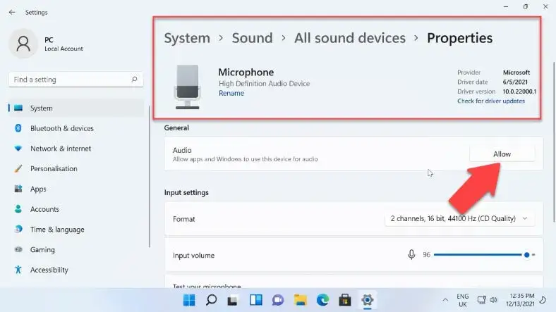Click the Allow button for Audio
The image size is (556, 312).
(502, 154)
